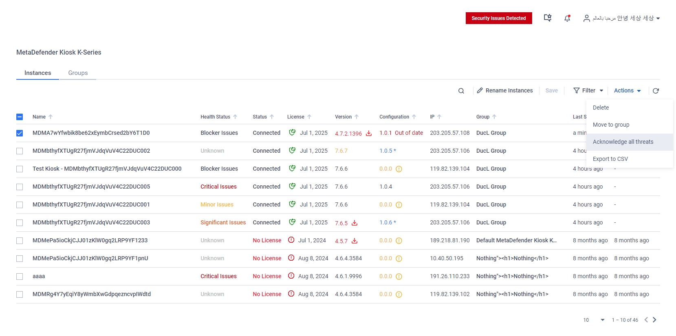Toggle the select-all header checkbox
676x336 pixels.
click(20, 117)
